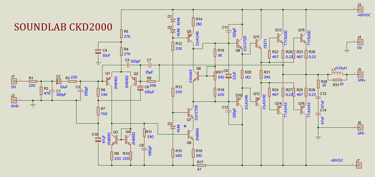Screen dimensions: 375x177
Task: Click the ground symbol under capacitor C4
Action: pyautogui.click(x=97, y=63)
